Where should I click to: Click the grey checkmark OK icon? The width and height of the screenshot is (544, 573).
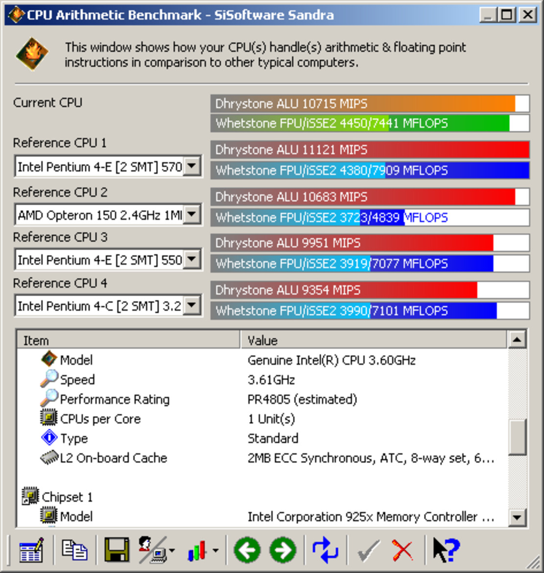point(368,550)
